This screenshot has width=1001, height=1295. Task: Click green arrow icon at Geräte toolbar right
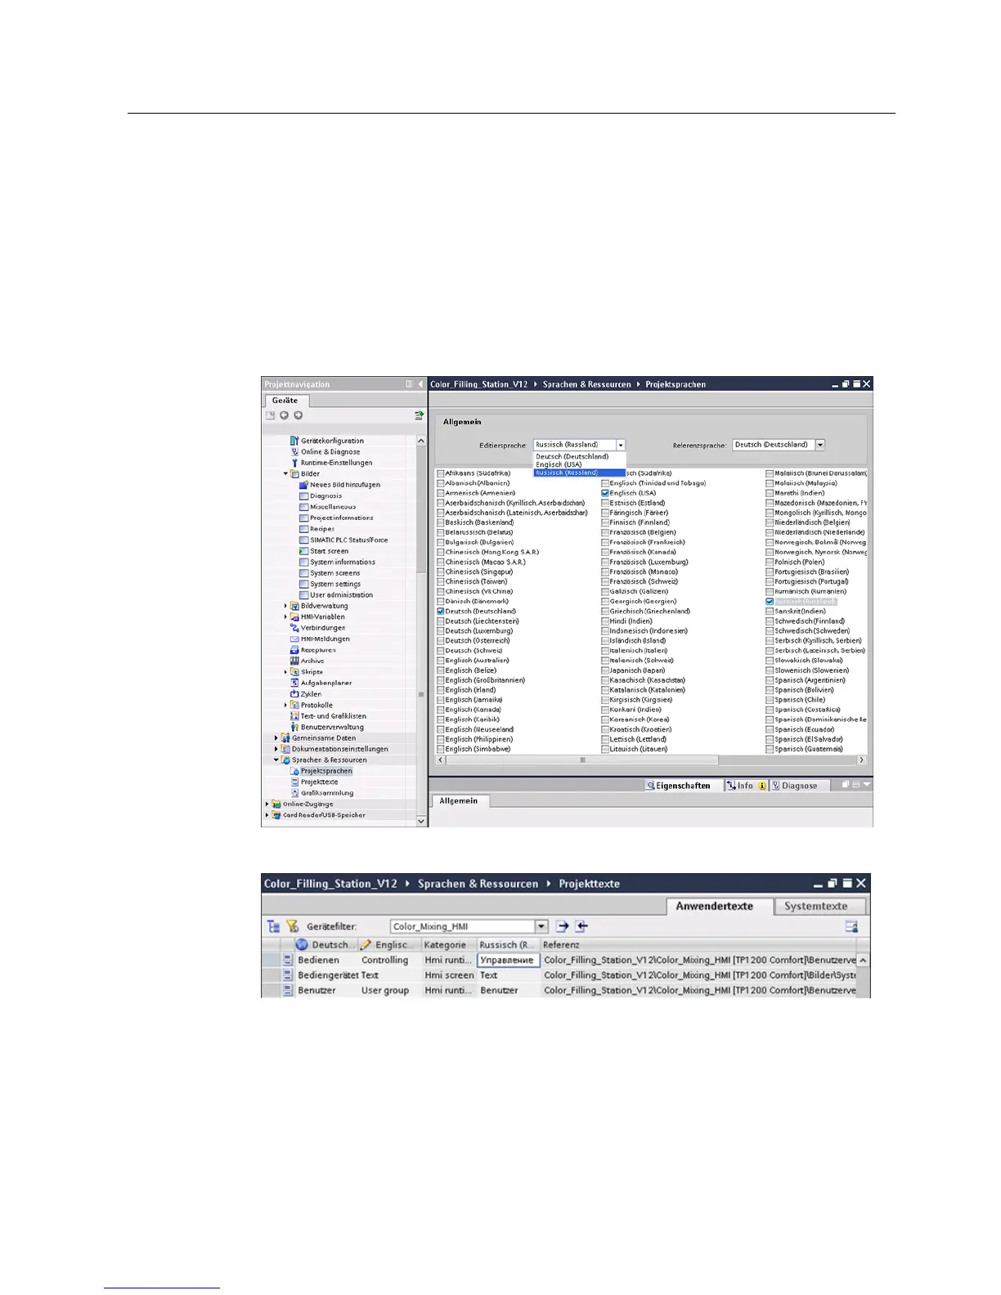[x=420, y=415]
